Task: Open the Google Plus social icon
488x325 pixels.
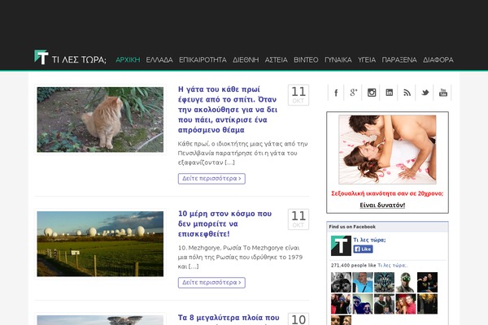Action: click(353, 93)
